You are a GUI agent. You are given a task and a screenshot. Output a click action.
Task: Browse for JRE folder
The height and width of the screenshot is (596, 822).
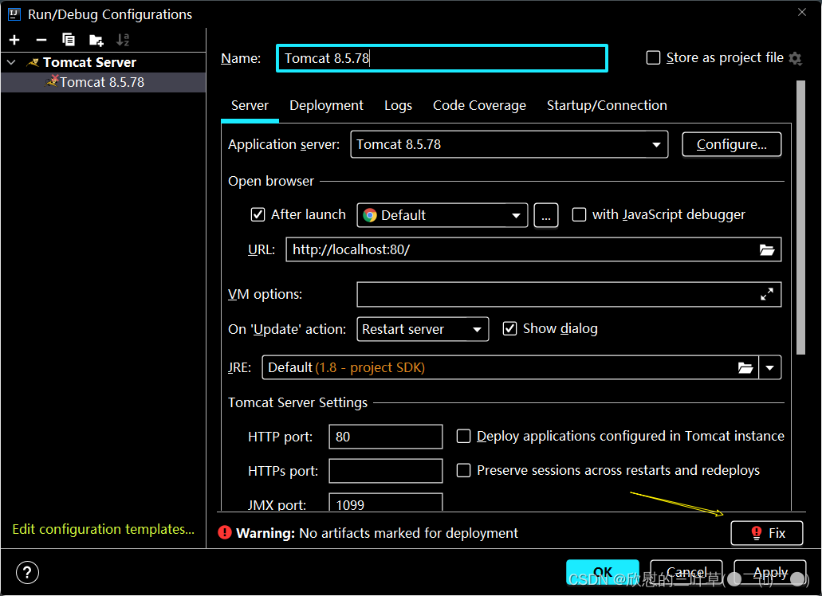click(x=745, y=367)
